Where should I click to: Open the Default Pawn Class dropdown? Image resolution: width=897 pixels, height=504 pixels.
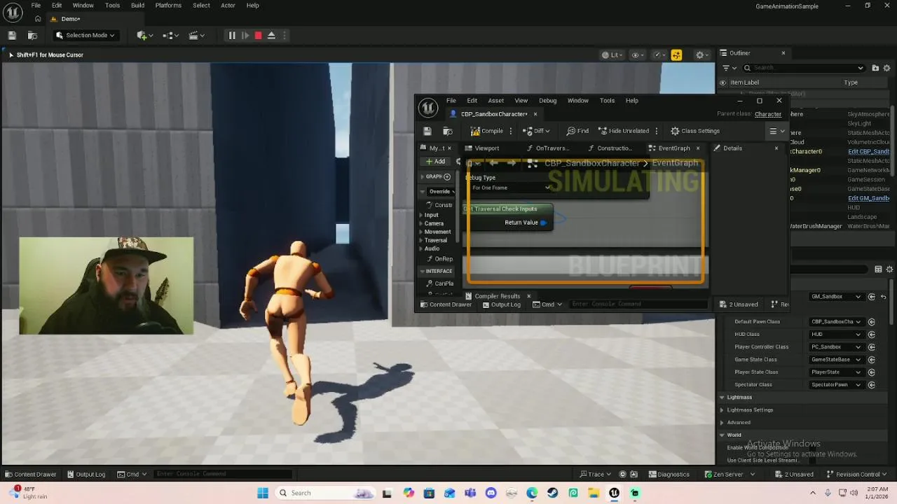pyautogui.click(x=836, y=322)
